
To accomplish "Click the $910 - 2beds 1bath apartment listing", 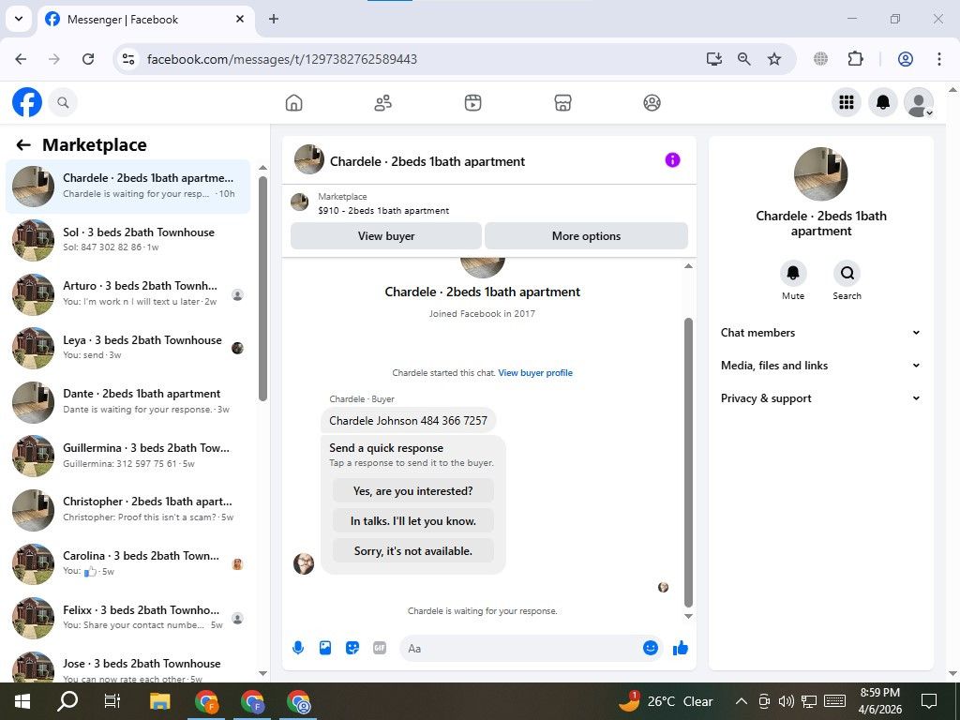I will click(x=383, y=211).
